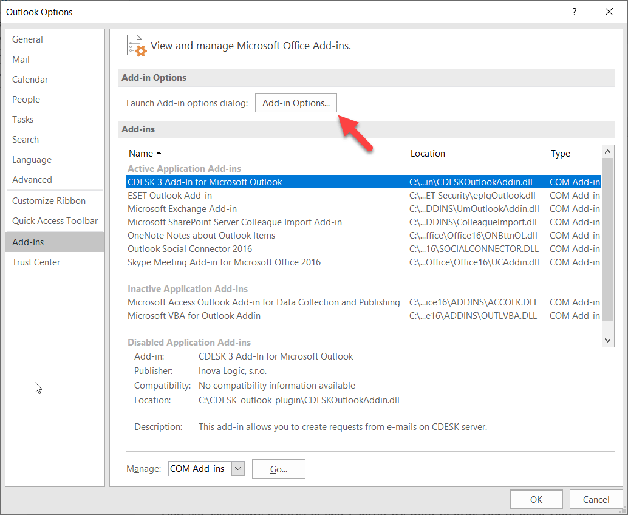Sort add-ins by Name column
Image resolution: width=628 pixels, height=515 pixels.
[x=267, y=154]
